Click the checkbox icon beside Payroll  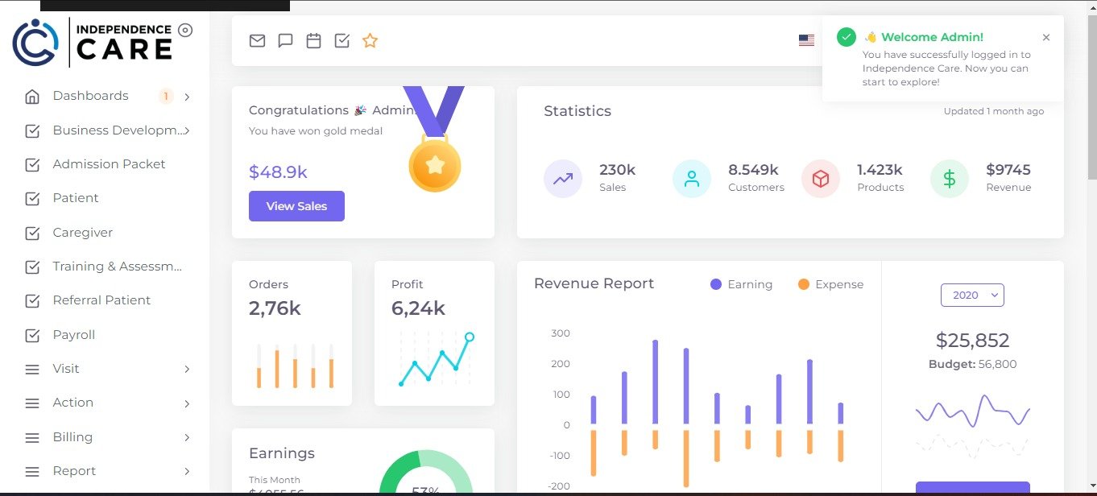pos(32,336)
